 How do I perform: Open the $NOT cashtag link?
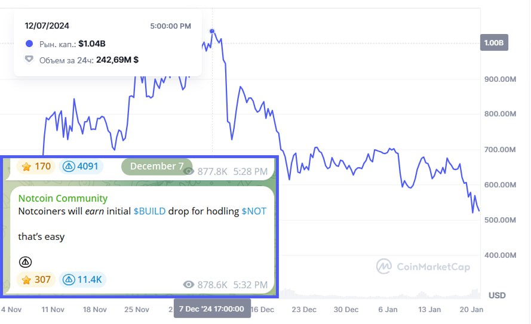click(x=254, y=211)
